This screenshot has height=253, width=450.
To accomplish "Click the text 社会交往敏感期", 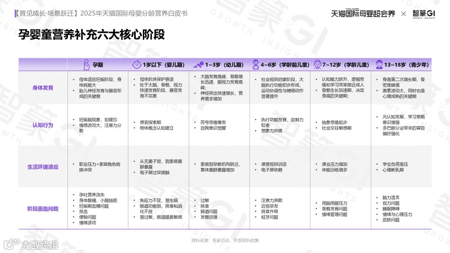I will [336, 128].
